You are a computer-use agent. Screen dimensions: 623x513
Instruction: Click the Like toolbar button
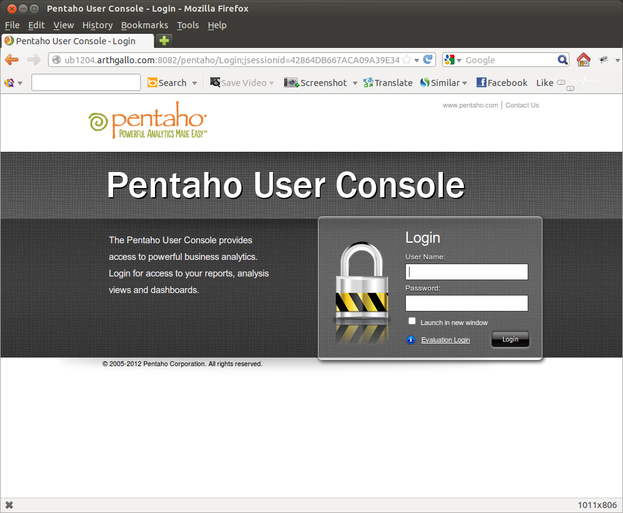(545, 82)
